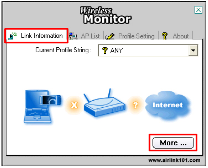Click the Internet cloud image
The image size is (208, 168).
coord(168,105)
